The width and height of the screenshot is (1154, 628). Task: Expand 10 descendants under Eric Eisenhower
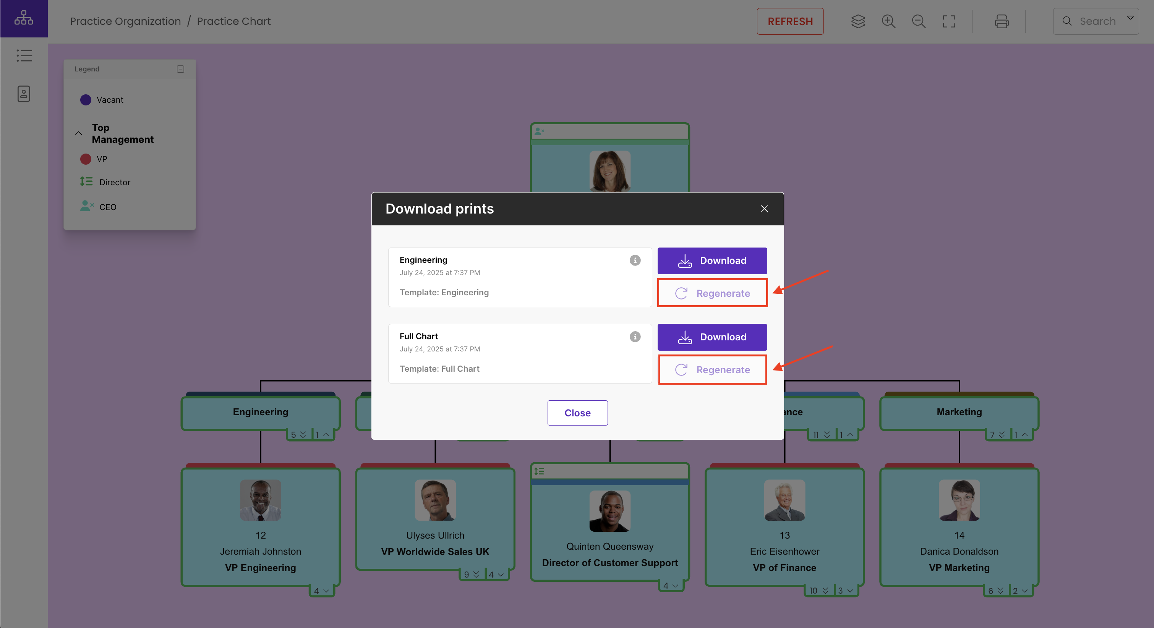point(819,591)
